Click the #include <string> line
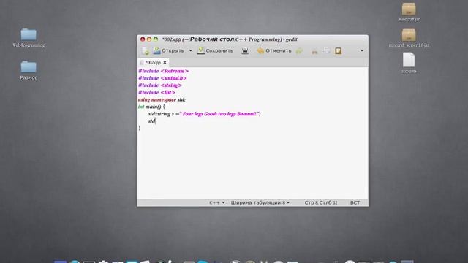Viewport: 468px width, 263px height. [x=160, y=85]
